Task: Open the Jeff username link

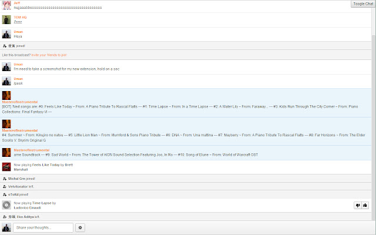Action: 16,3
